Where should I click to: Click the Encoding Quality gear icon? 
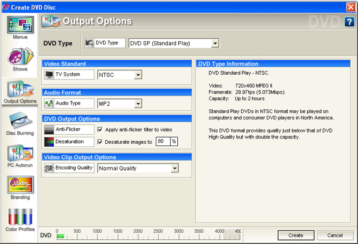point(49,168)
